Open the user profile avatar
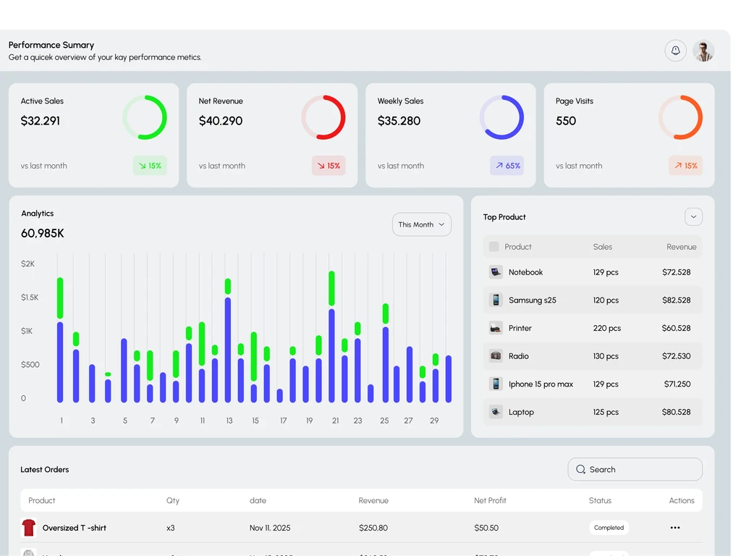 coord(703,51)
